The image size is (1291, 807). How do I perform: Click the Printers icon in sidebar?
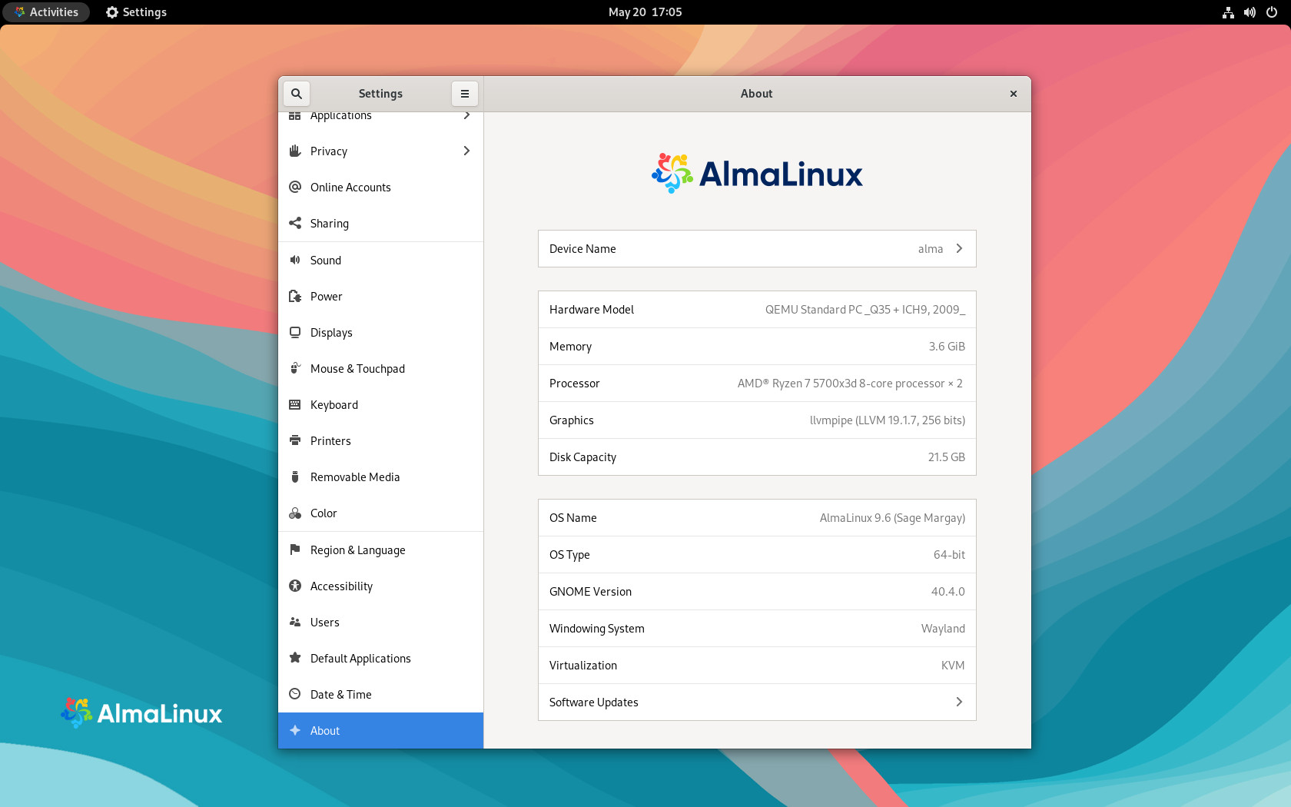point(295,440)
